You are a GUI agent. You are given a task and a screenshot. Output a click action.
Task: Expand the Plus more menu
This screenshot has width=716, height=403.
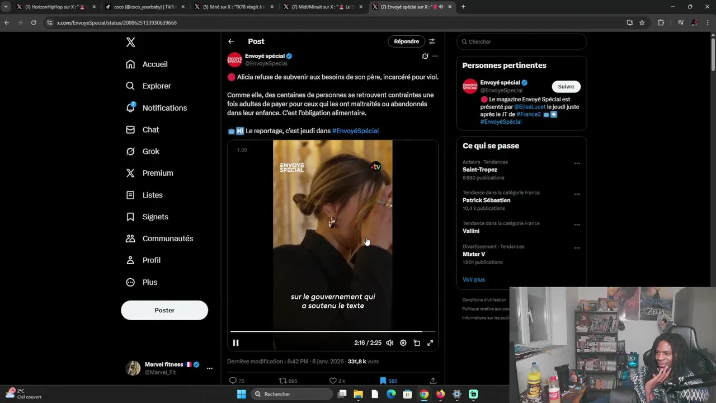[x=142, y=283]
